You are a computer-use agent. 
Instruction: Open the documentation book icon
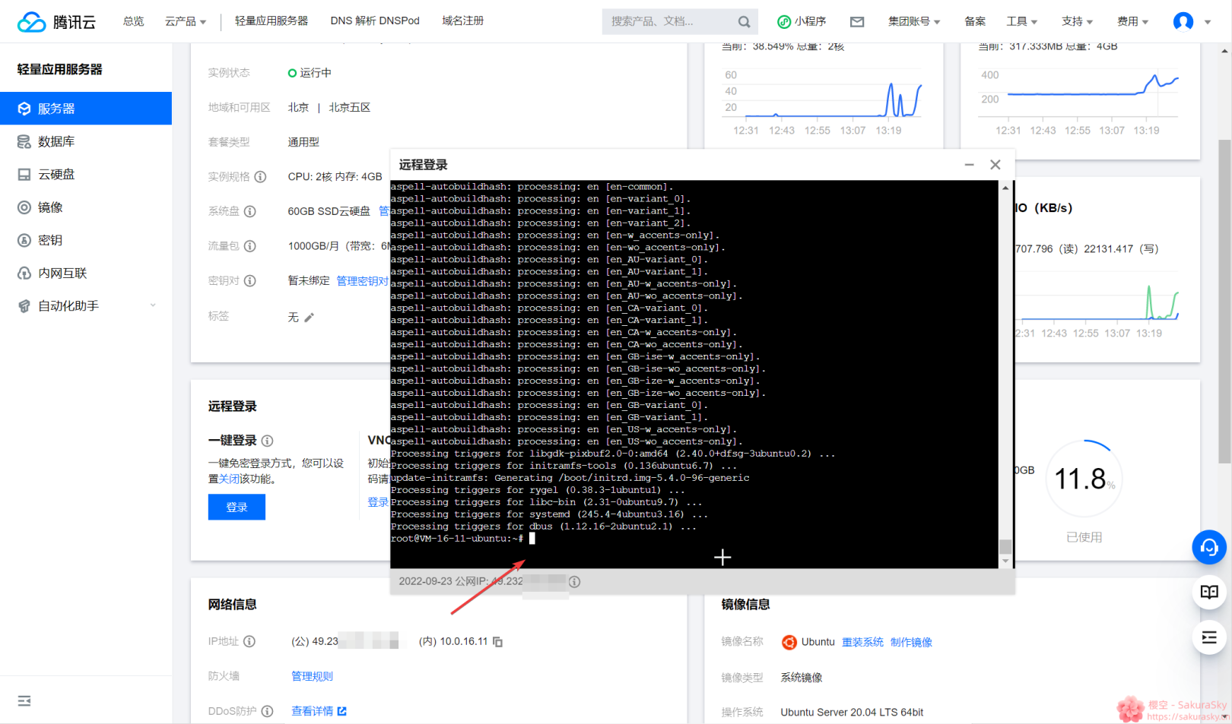[1209, 592]
